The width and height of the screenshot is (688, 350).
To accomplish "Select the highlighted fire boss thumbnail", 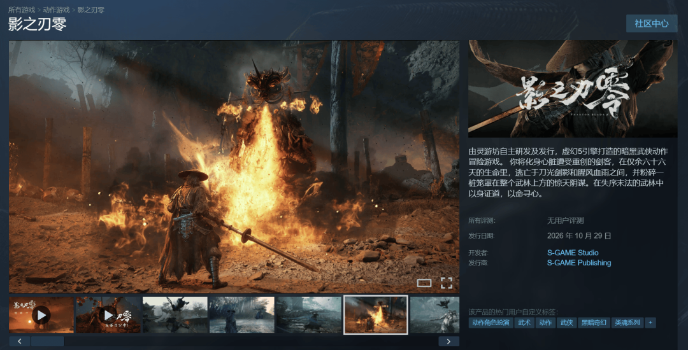I will 376,315.
